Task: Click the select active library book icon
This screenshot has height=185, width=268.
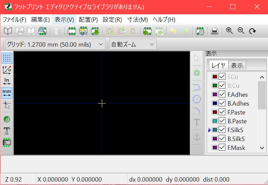Action: coord(8,31)
